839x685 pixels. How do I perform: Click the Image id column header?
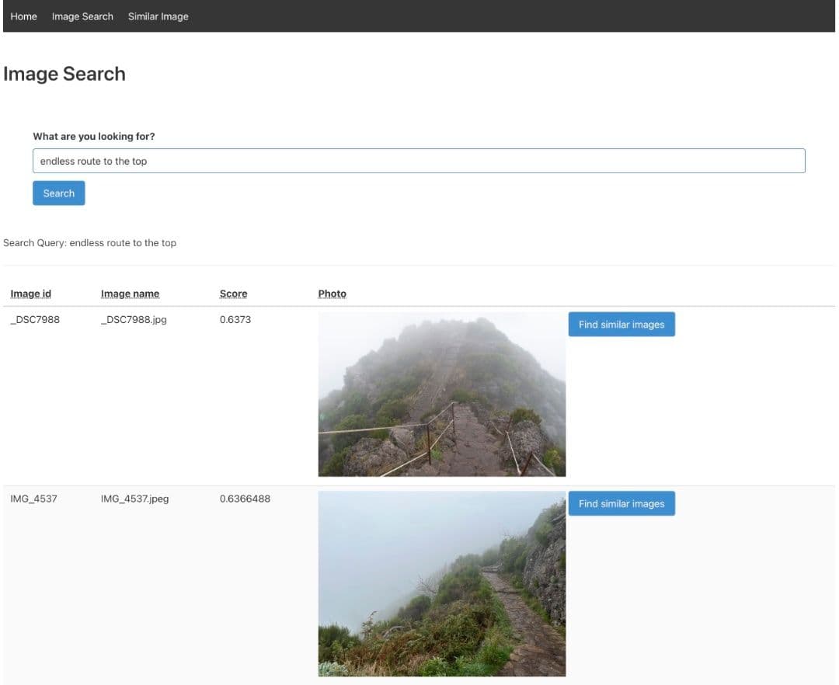coord(31,294)
